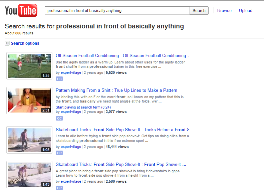
Task: Open the 1:43 skateboard video thumbnail
Action: [29, 175]
